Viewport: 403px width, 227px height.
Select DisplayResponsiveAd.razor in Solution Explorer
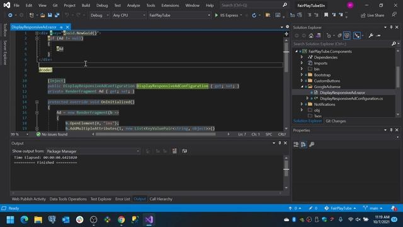click(x=343, y=93)
